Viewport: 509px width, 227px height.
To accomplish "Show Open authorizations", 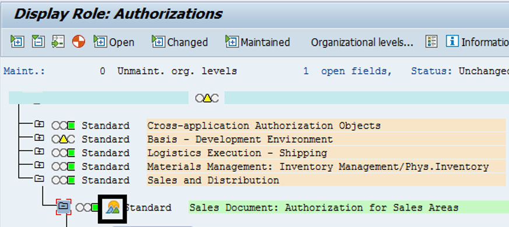I will click(114, 42).
